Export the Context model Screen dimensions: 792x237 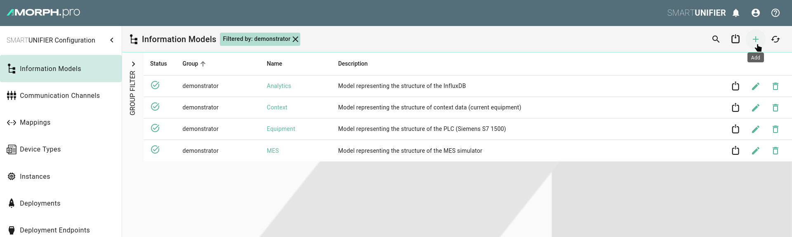[x=735, y=107]
